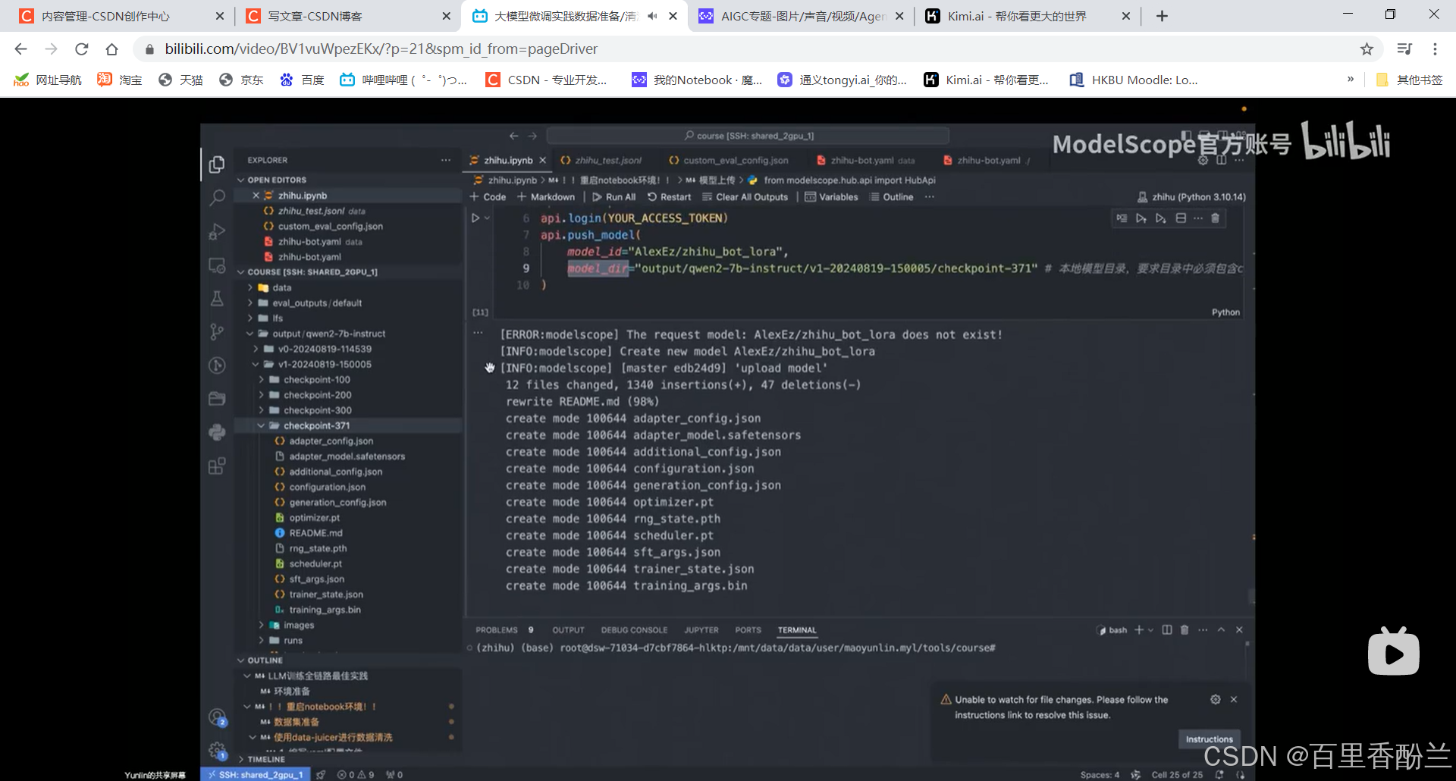Screen dimensions: 1456x781
Task: Open the Python extension icon in activity bar
Action: pyautogui.click(x=217, y=432)
